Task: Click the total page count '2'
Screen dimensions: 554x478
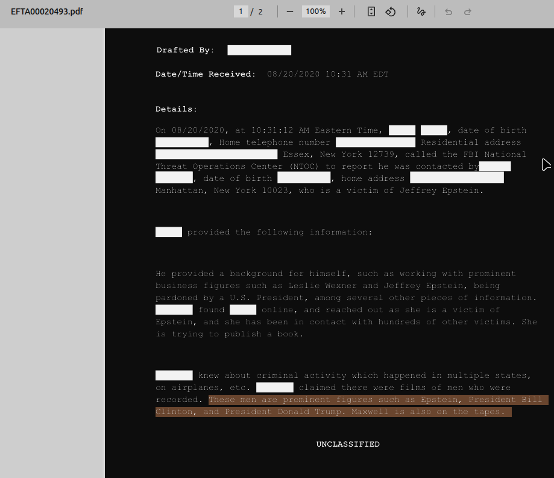Action: [260, 12]
